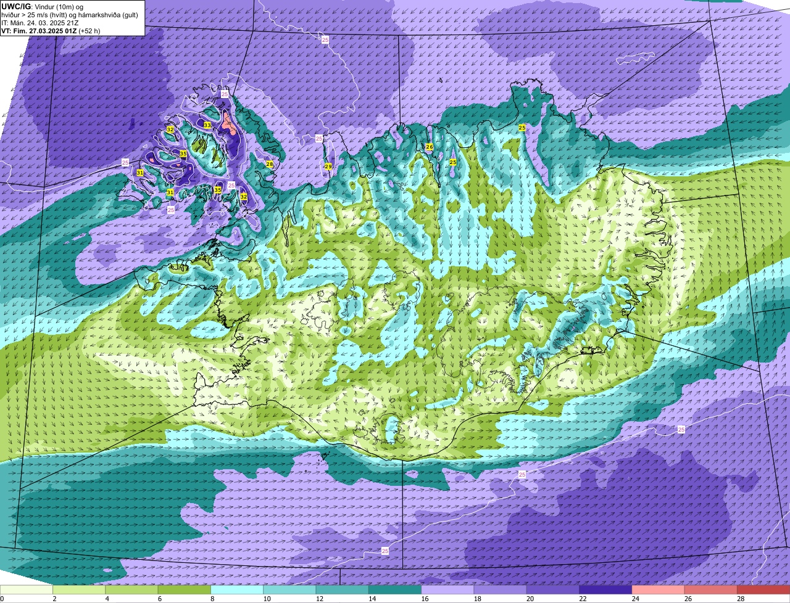
Task: Choose the 18–20 m/s light purple swatch
Action: point(501,590)
